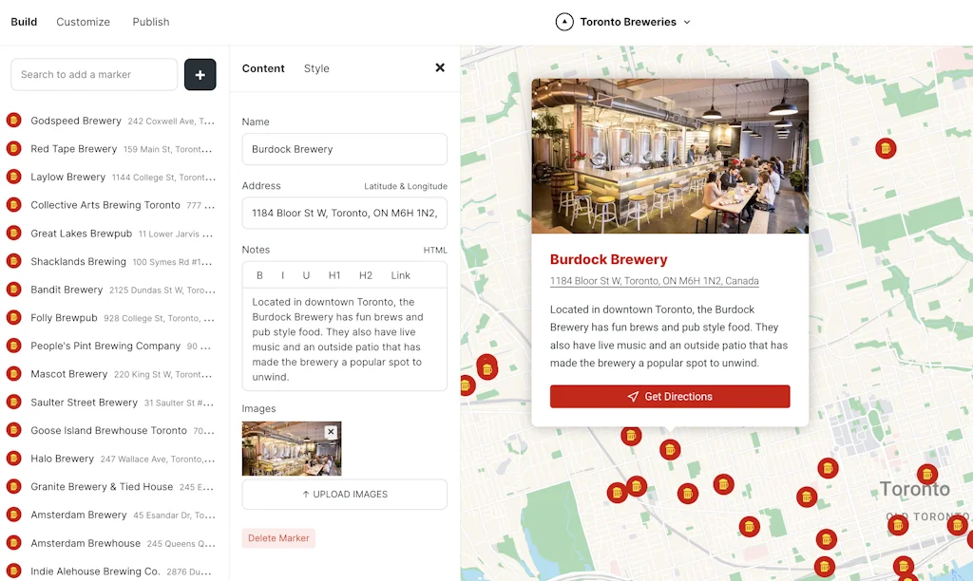Image resolution: width=973 pixels, height=581 pixels.
Task: Click the Upload Images button
Action: coord(344,495)
